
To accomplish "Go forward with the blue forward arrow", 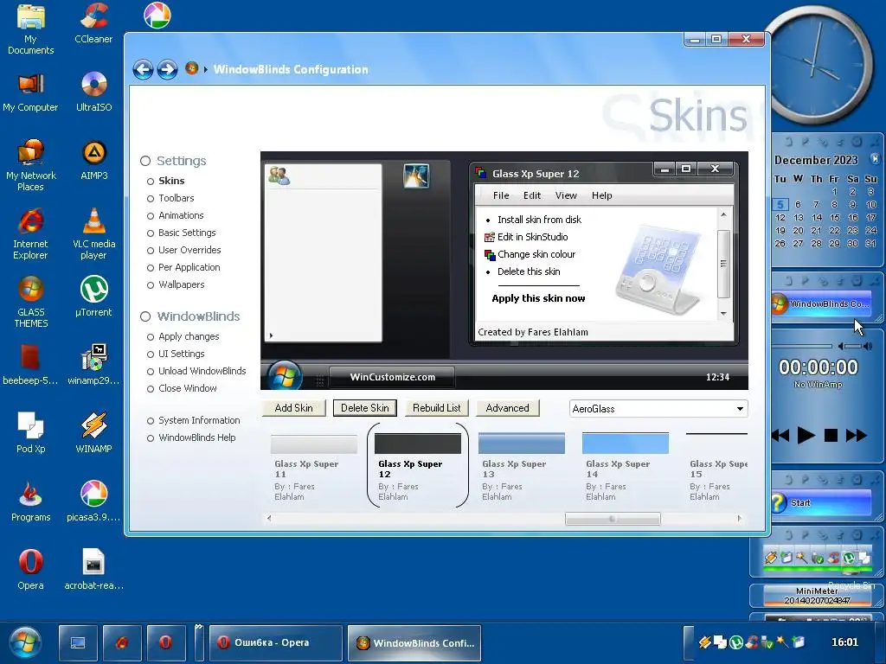I will pyautogui.click(x=167, y=70).
